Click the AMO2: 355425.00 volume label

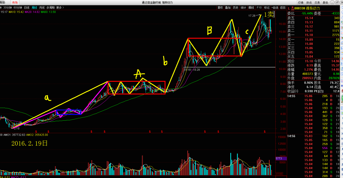pyautogui.click(x=37, y=135)
